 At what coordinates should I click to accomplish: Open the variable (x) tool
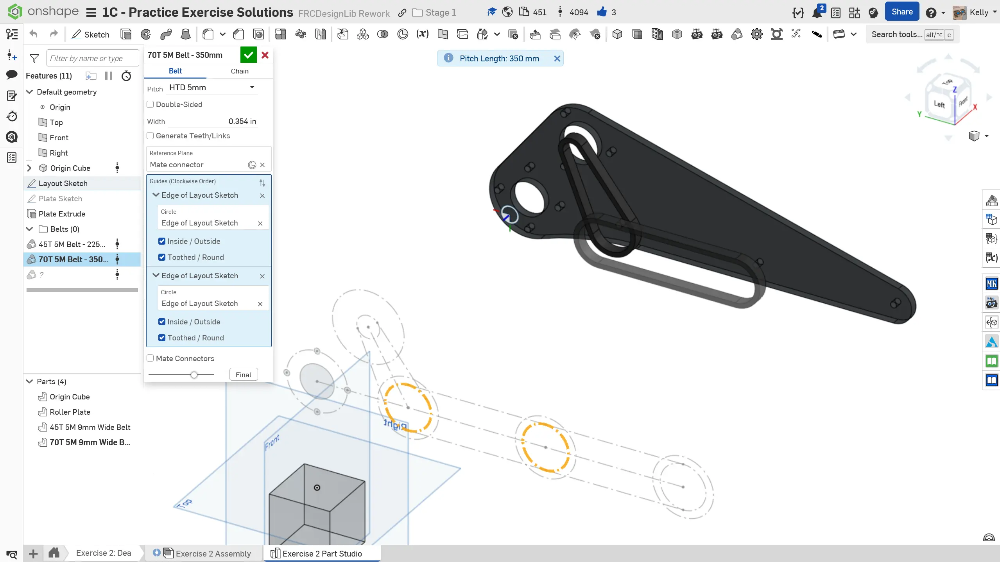(x=422, y=34)
